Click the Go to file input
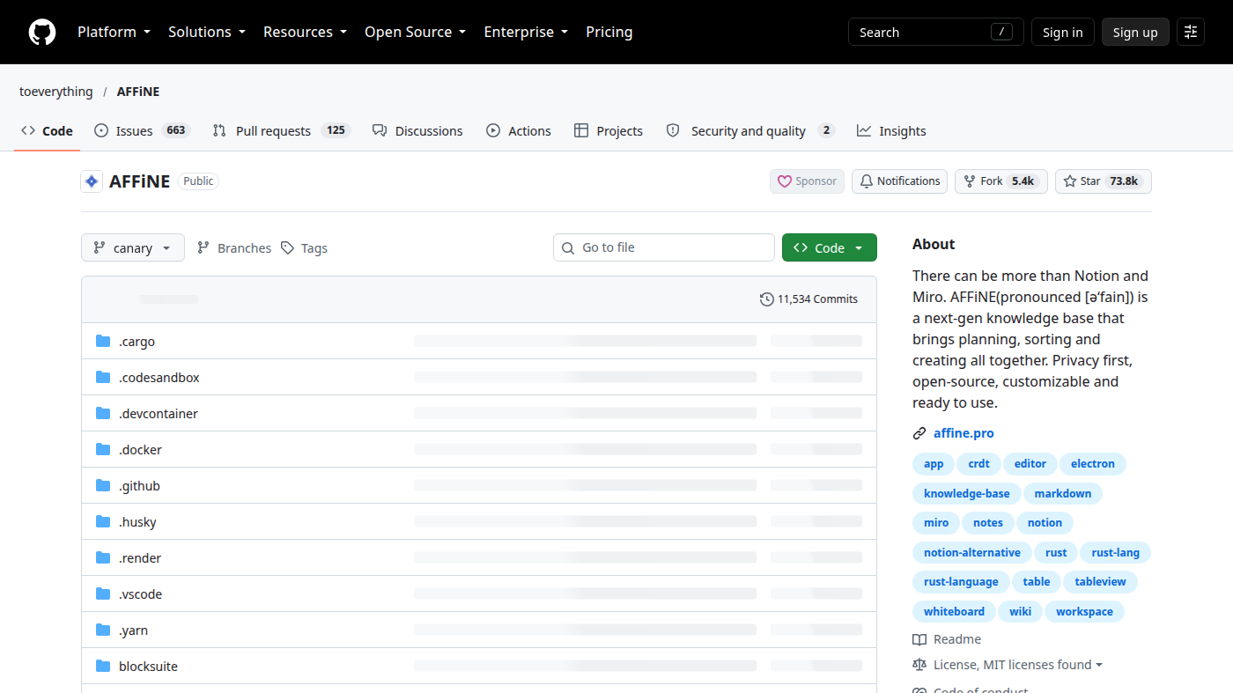The height and width of the screenshot is (693, 1233). (664, 247)
